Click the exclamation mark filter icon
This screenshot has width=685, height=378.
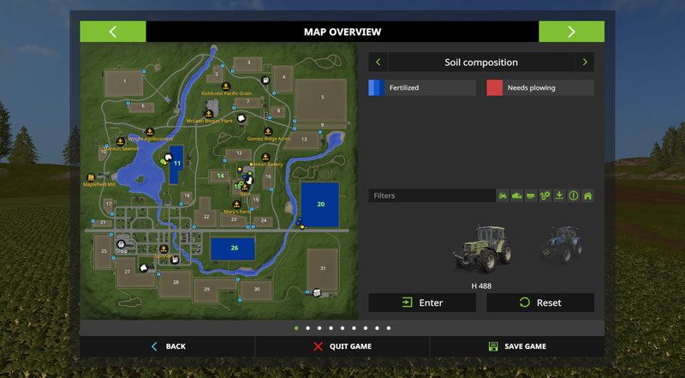(x=574, y=195)
